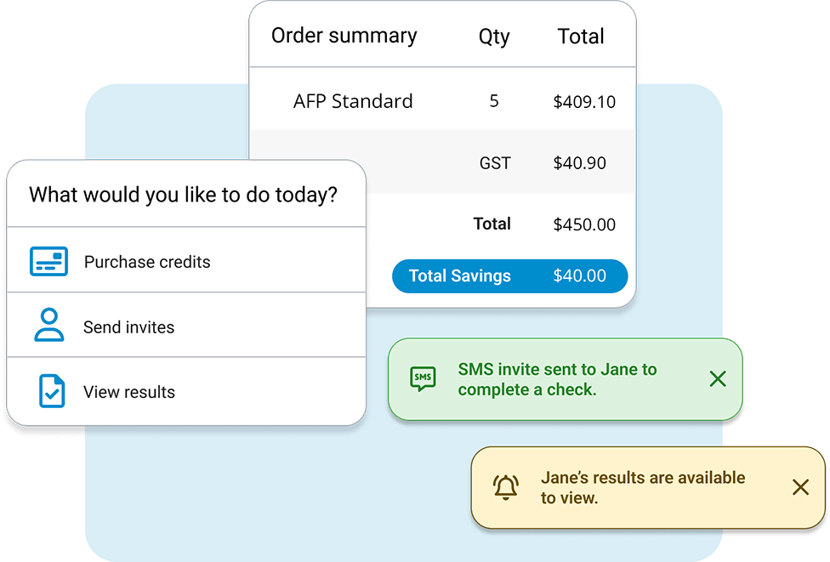Screen dimensions: 830x562
Task: Click the GST amount $40.90
Action: point(580,162)
